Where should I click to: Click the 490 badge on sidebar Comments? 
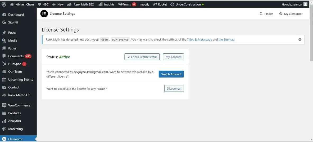coord(28,56)
